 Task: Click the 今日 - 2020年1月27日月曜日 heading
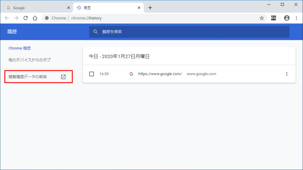119,56
